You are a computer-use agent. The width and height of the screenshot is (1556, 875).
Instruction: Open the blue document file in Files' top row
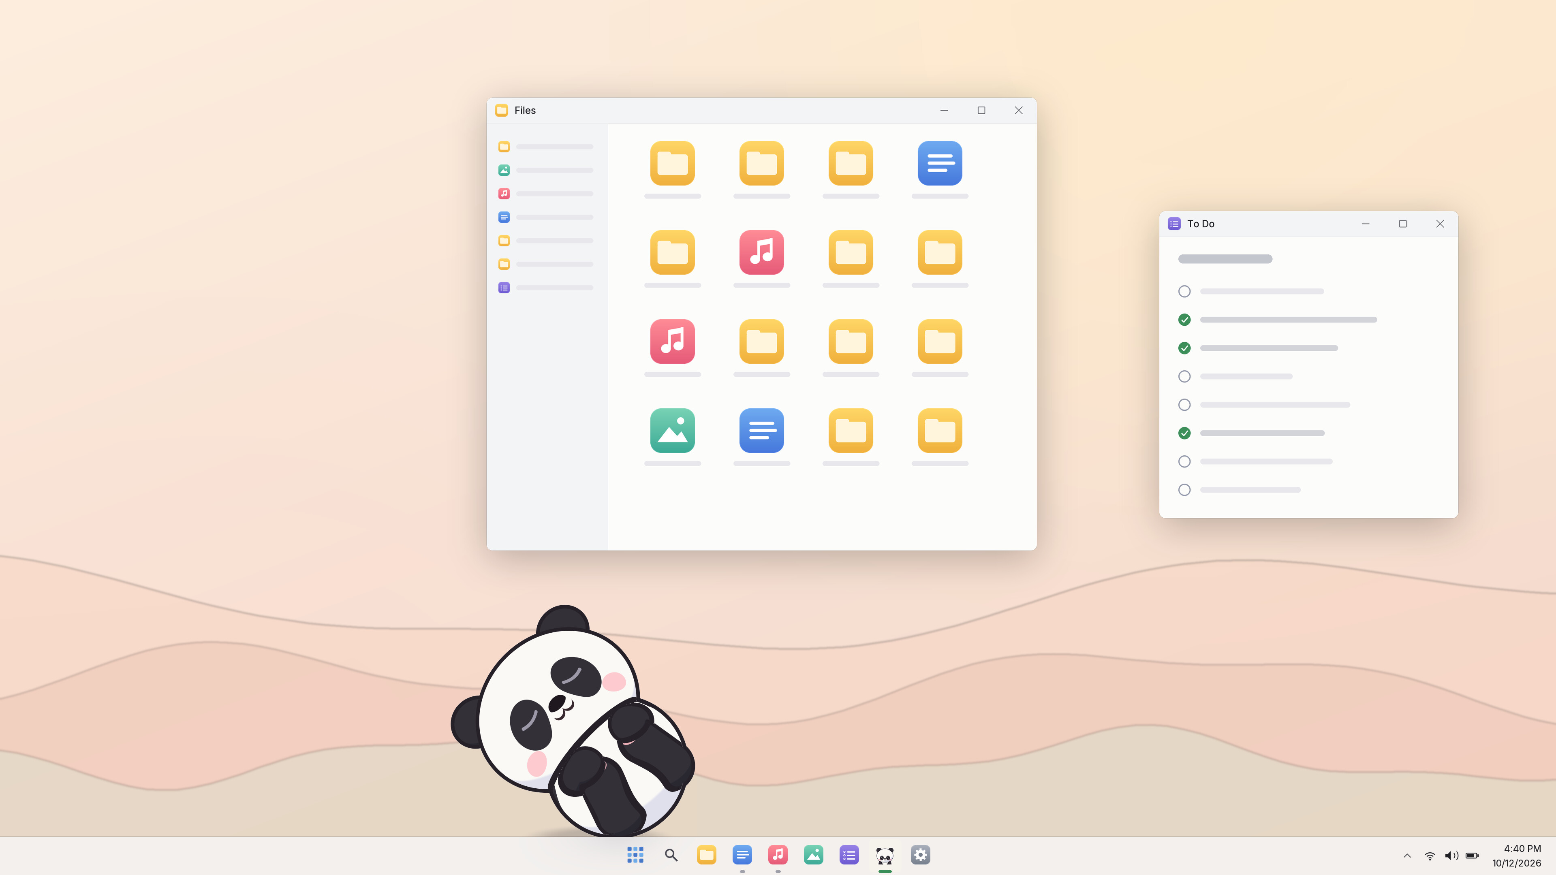point(940,163)
